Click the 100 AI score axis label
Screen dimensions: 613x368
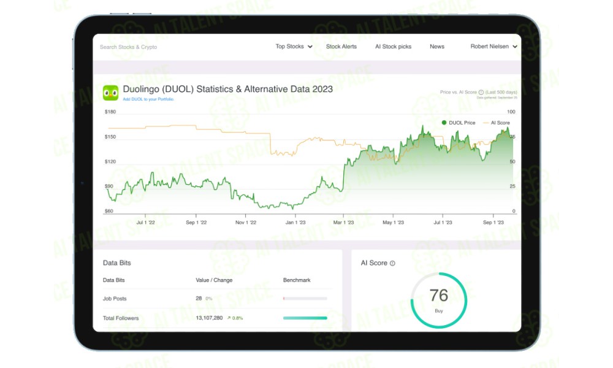[x=511, y=112]
